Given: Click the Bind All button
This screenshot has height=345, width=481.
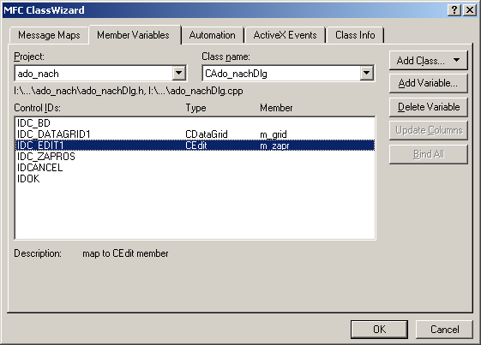Looking at the screenshot, I should click(428, 154).
